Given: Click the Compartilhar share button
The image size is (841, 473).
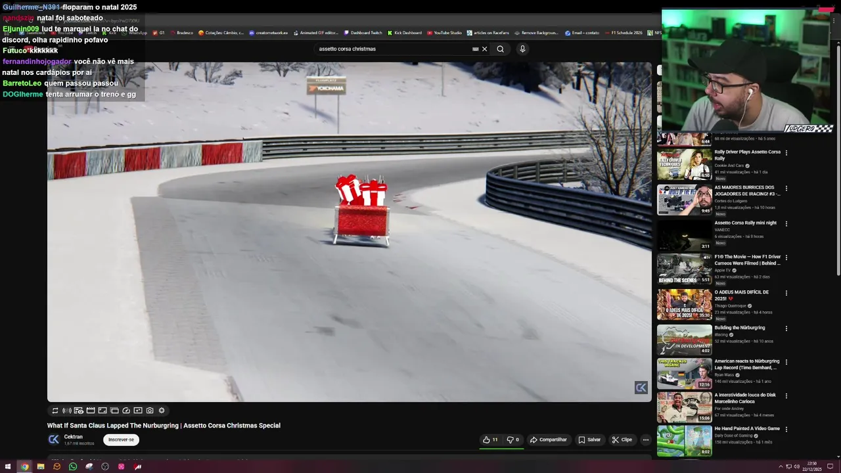Looking at the screenshot, I should [549, 439].
